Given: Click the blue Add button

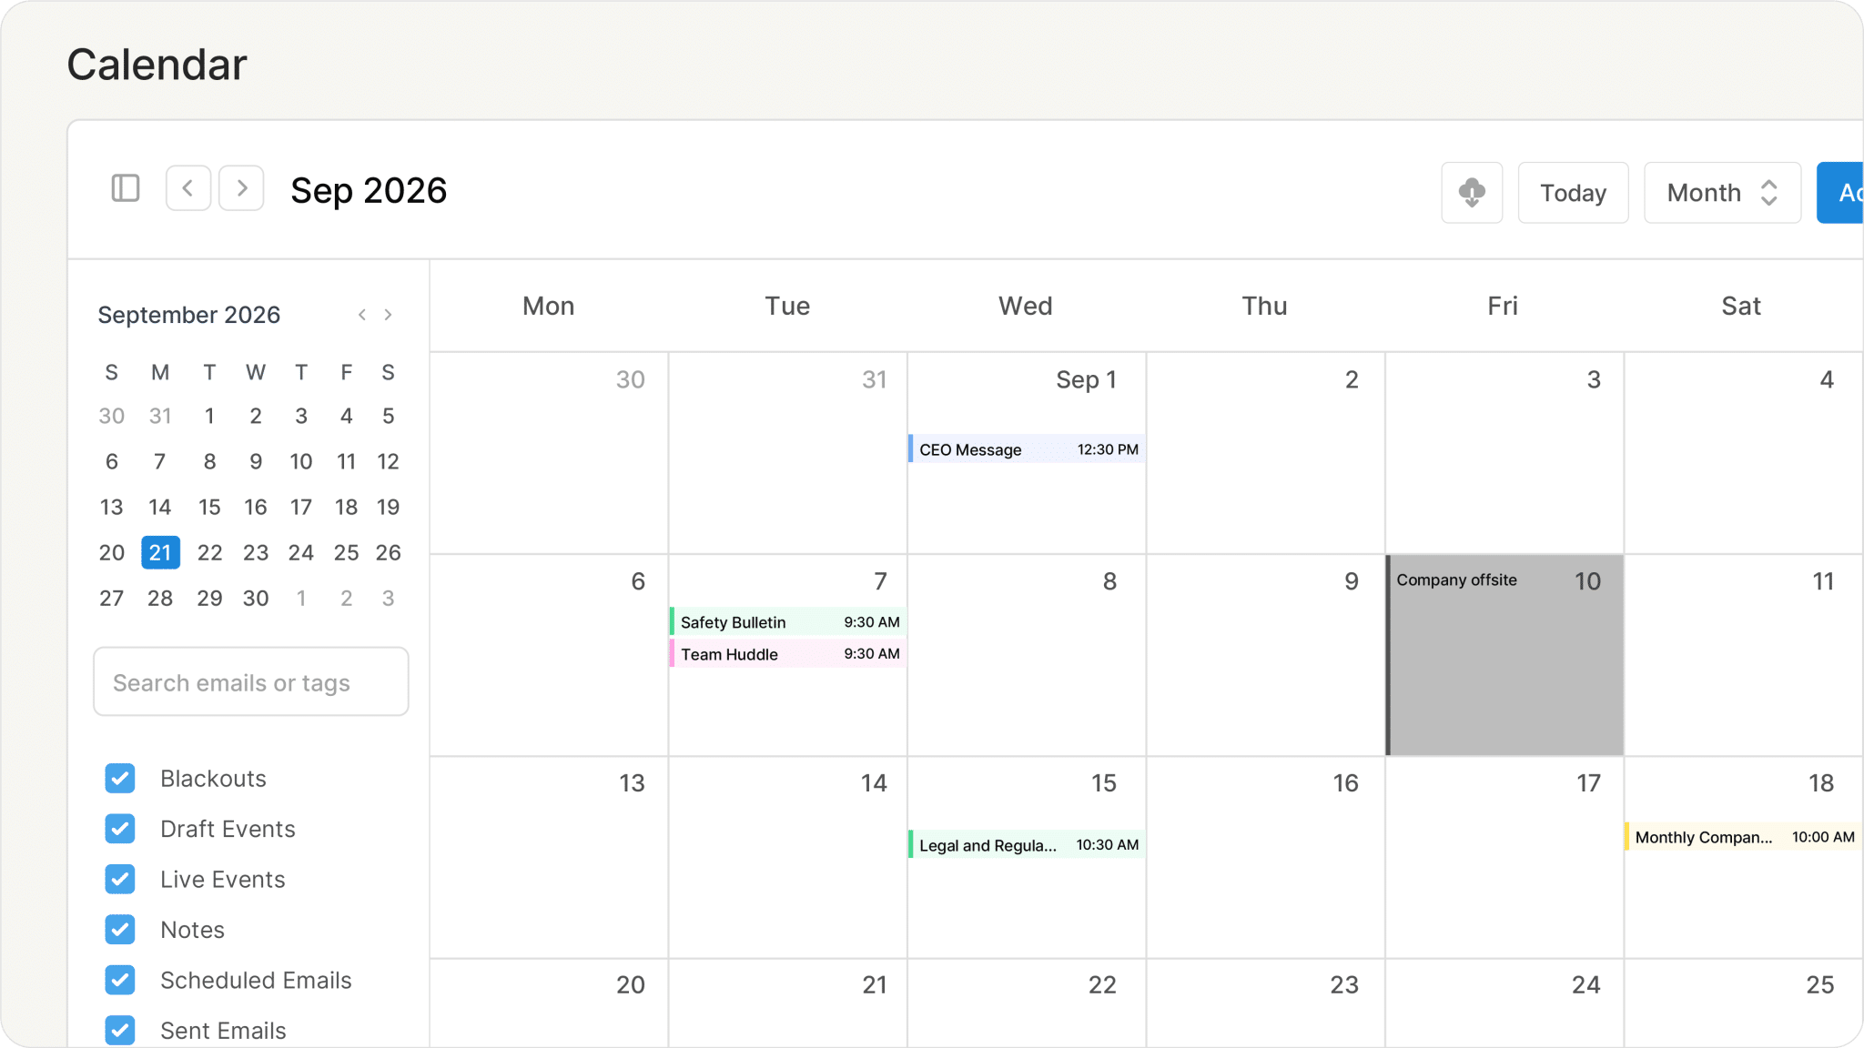Looking at the screenshot, I should (1840, 193).
